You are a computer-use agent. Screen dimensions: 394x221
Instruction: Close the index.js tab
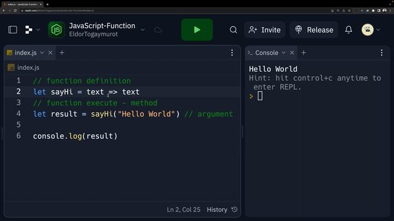click(50, 53)
